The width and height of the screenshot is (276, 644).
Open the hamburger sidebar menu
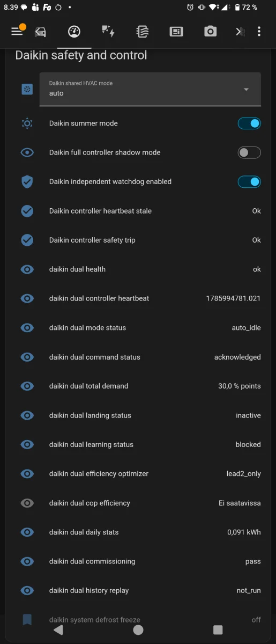click(x=17, y=32)
